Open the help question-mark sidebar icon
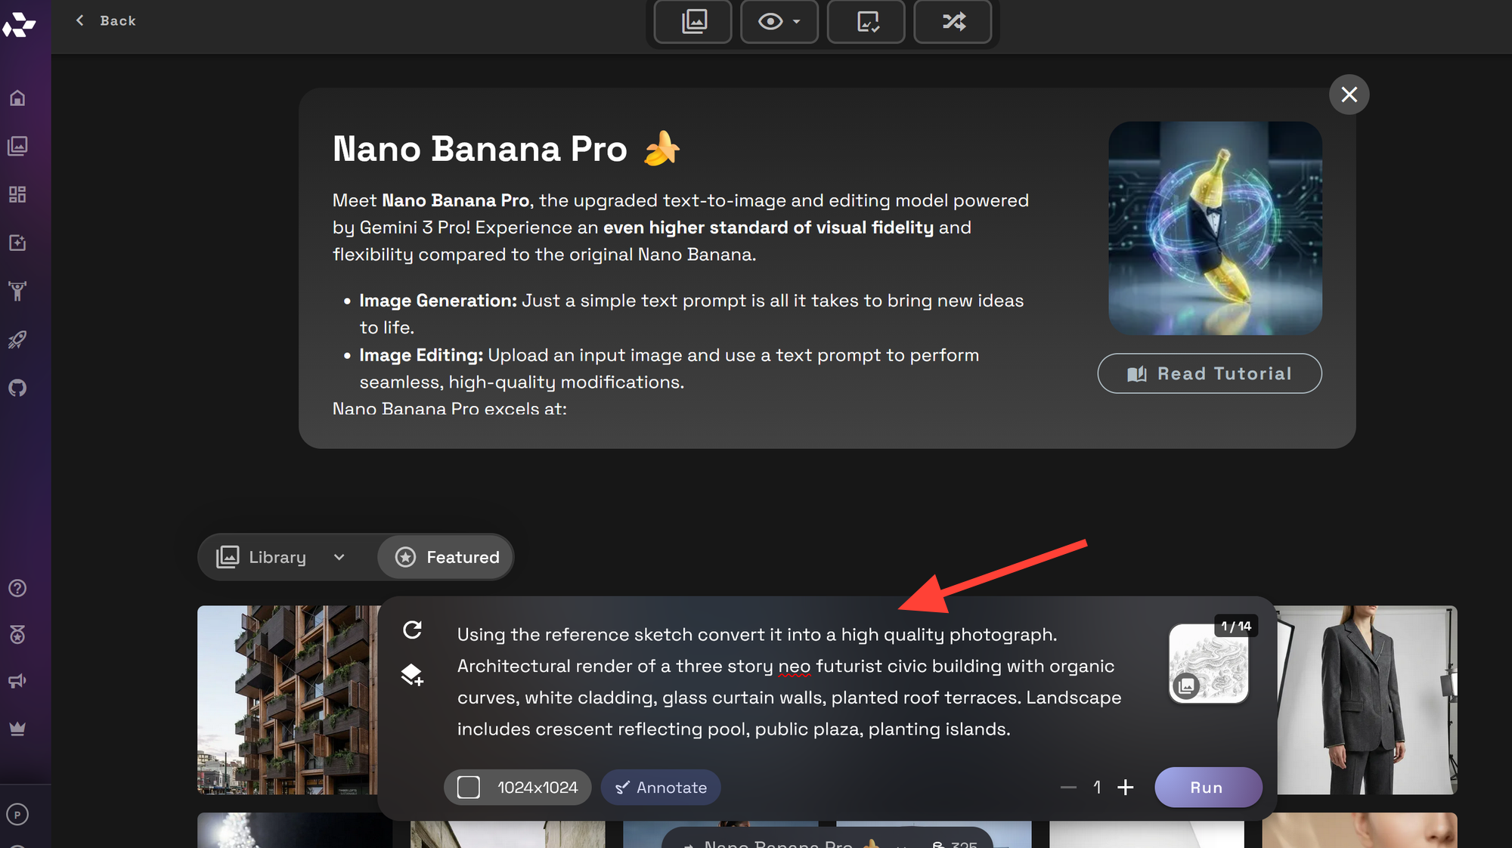The height and width of the screenshot is (848, 1512). tap(17, 588)
